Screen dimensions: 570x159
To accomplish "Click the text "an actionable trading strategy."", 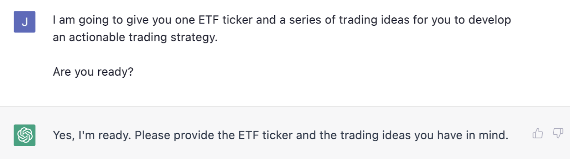I will pos(135,37).
